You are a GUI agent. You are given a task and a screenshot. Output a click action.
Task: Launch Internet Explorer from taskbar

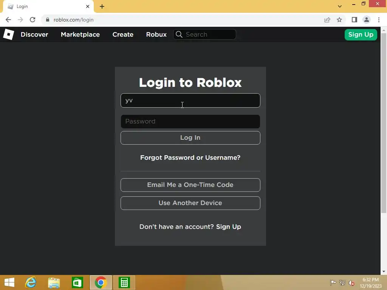pos(31,282)
